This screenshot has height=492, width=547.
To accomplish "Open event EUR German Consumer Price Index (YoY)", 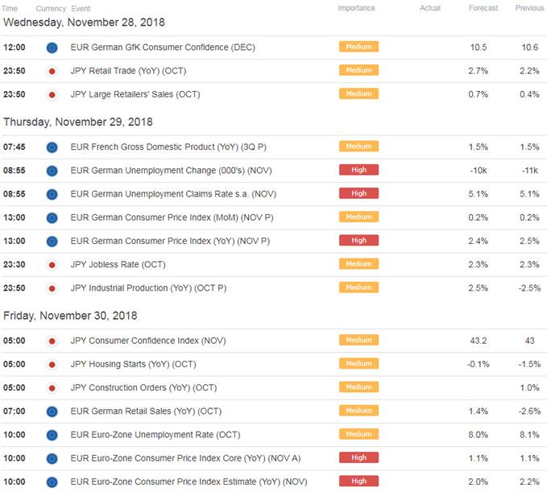I will [x=170, y=242].
